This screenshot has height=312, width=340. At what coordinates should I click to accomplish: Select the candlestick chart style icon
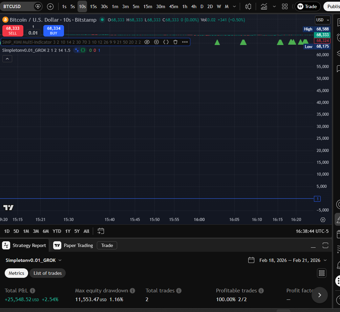pyautogui.click(x=248, y=6)
